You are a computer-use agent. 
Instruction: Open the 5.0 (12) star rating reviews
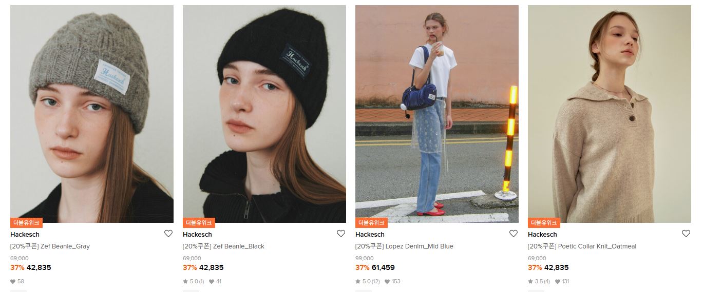click(x=368, y=281)
